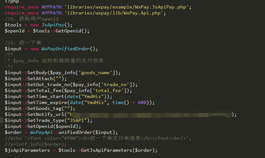Click the commented line //printf_info($order);
Image resolution: width=265 pixels, height=158 pixels.
click(36, 144)
